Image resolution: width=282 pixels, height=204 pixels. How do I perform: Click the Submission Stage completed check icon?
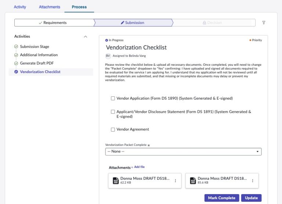[x=16, y=46]
